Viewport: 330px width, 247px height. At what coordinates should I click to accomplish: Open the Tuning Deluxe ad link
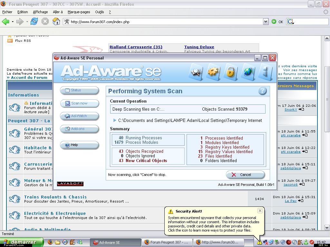[x=199, y=47]
